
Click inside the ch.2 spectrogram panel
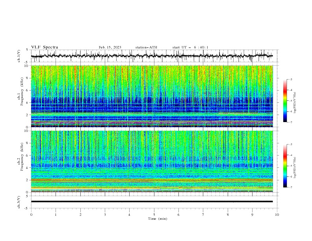click(x=152, y=161)
